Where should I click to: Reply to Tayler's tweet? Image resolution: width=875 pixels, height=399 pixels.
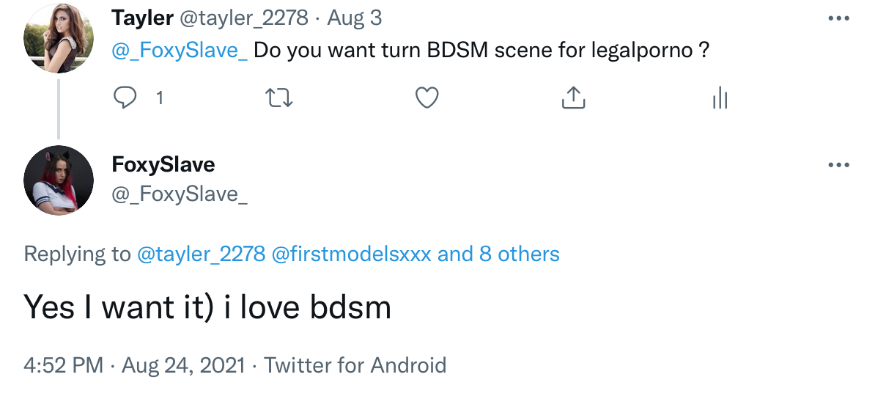pos(127,98)
